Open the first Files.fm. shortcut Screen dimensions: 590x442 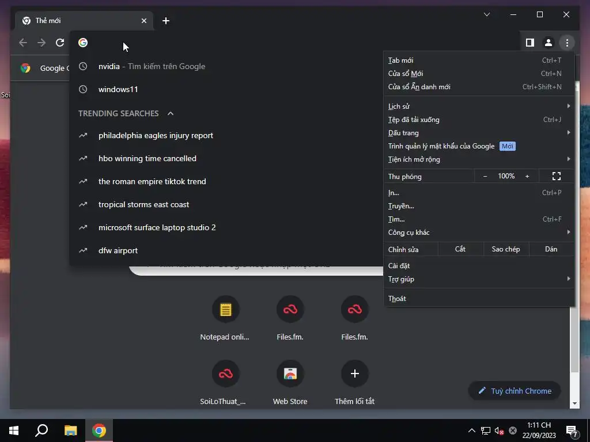point(290,310)
